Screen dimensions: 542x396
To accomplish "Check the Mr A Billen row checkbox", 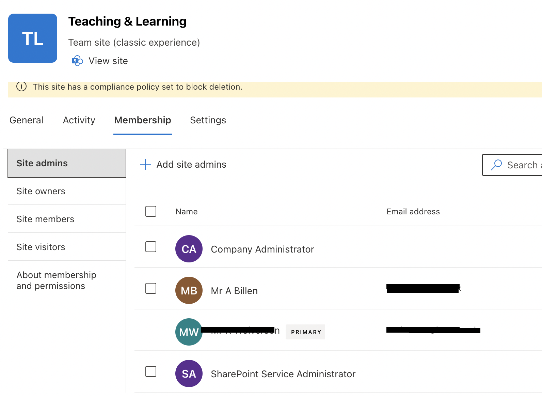I will 151,288.
